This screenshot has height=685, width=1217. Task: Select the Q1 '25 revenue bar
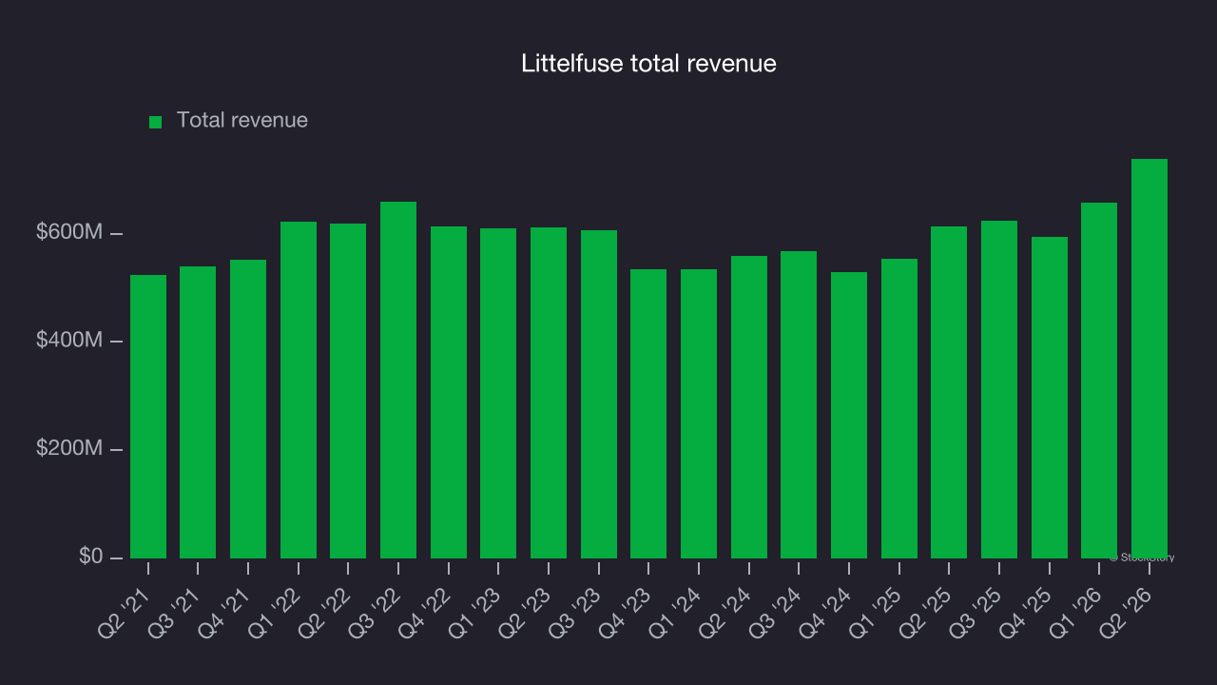(x=899, y=408)
